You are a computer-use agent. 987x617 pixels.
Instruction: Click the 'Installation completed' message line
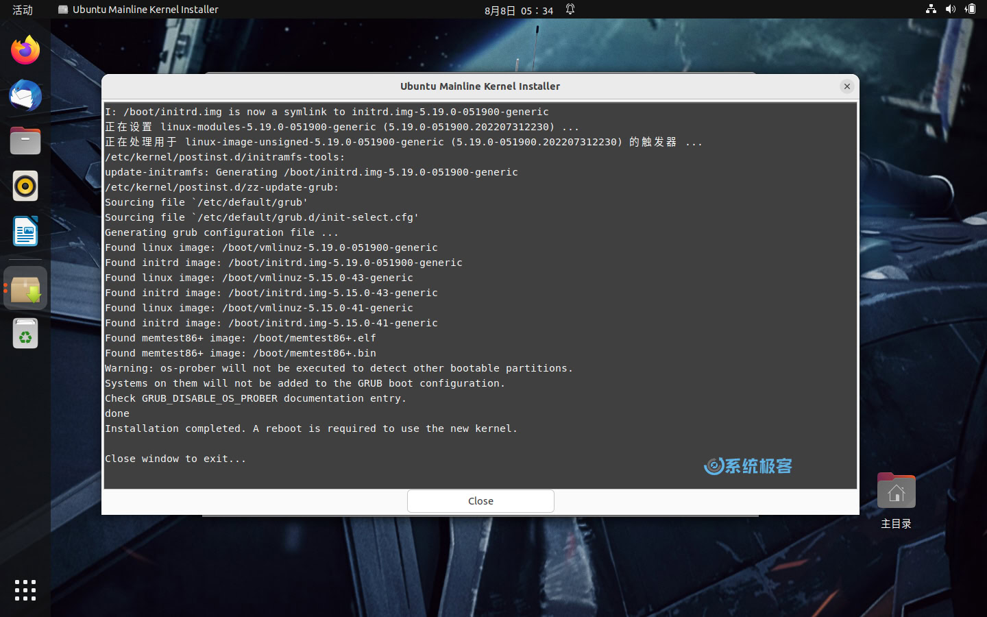tap(311, 428)
